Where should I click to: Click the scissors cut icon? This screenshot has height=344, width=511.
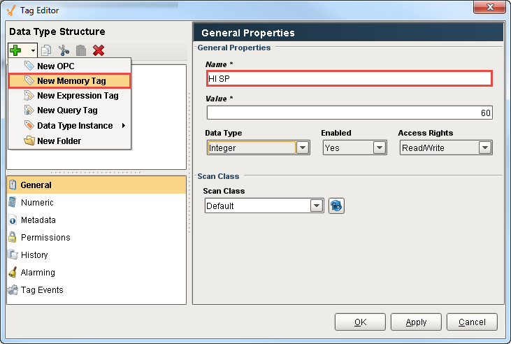64,50
